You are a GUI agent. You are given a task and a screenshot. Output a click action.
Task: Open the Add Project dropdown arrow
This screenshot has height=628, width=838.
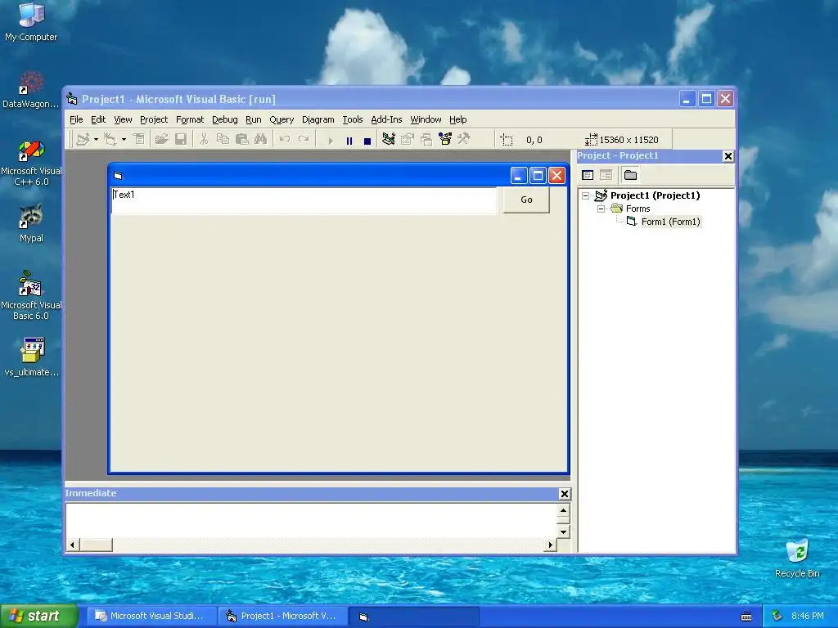tap(97, 140)
